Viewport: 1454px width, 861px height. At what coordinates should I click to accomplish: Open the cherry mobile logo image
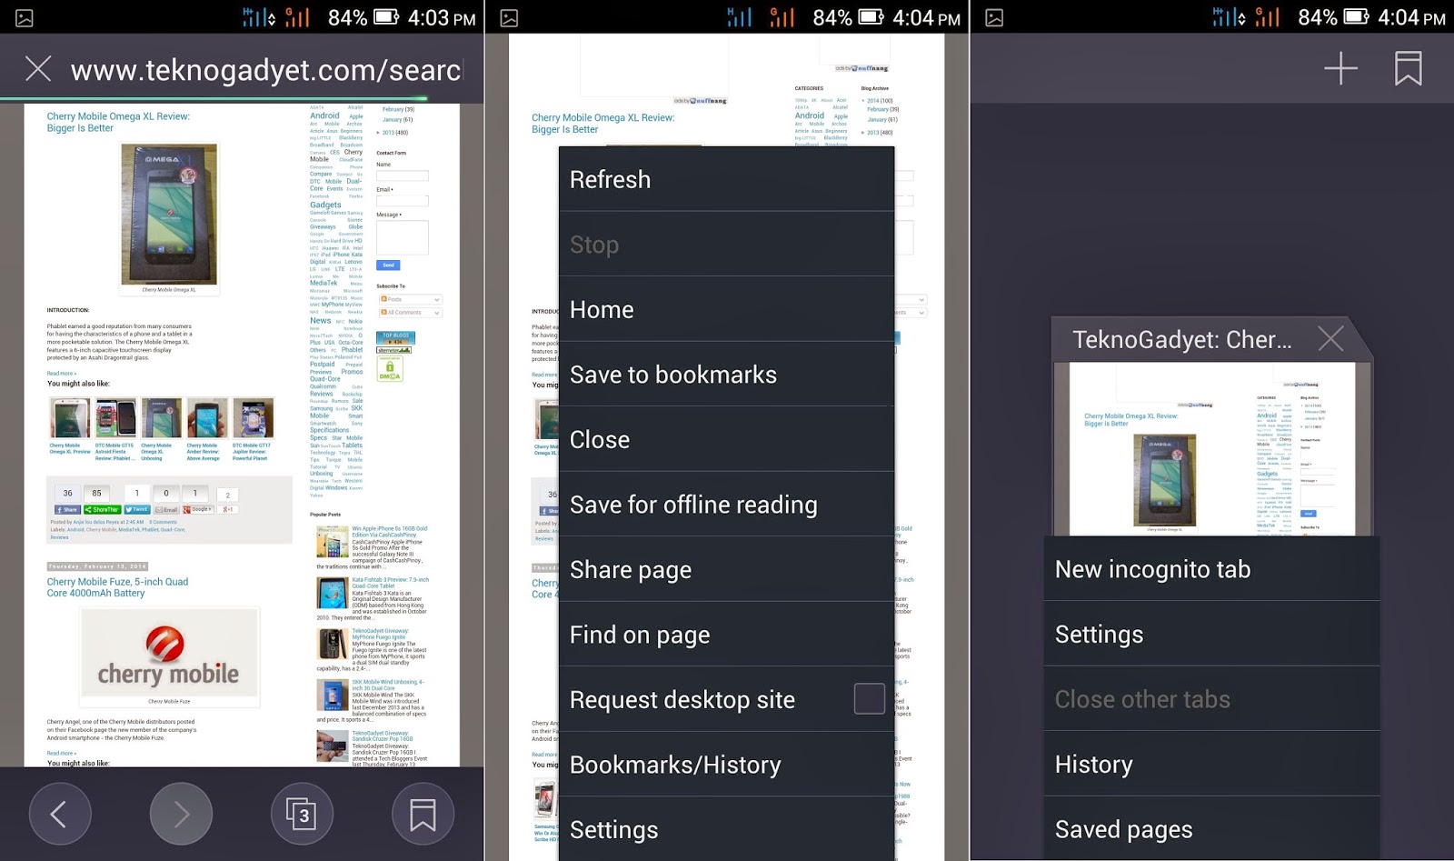click(169, 653)
